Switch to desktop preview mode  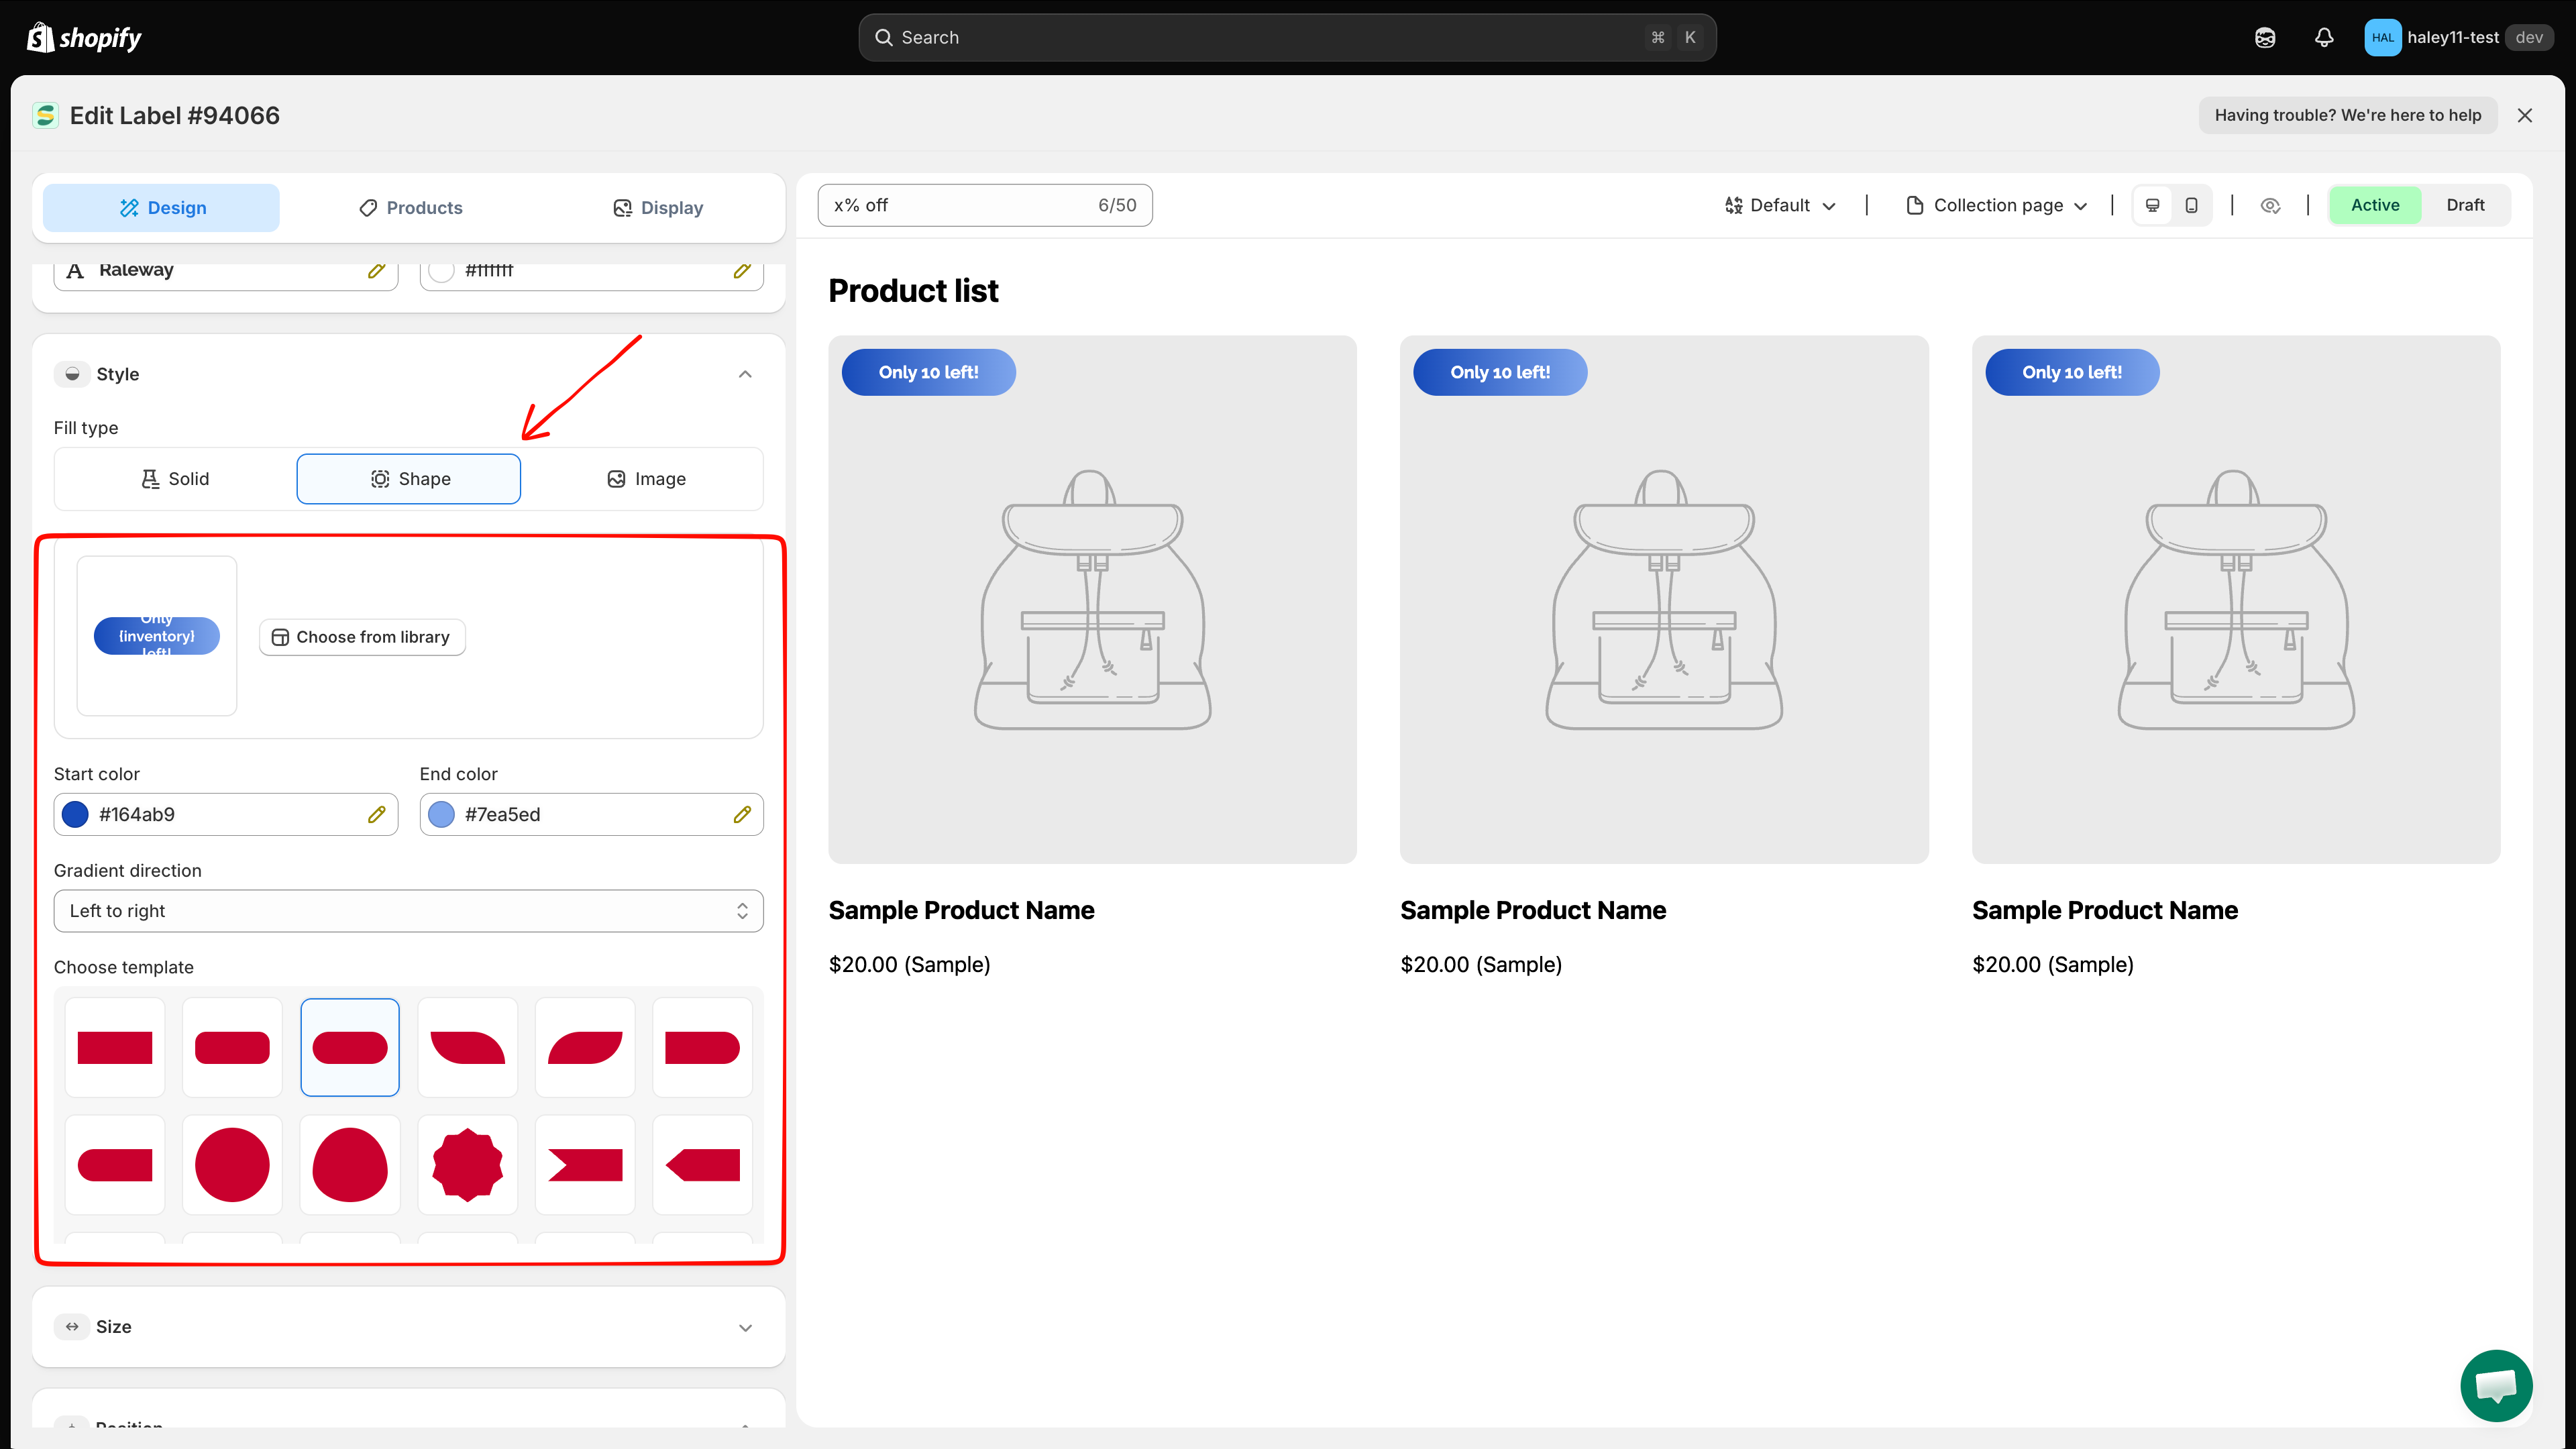(x=2153, y=205)
